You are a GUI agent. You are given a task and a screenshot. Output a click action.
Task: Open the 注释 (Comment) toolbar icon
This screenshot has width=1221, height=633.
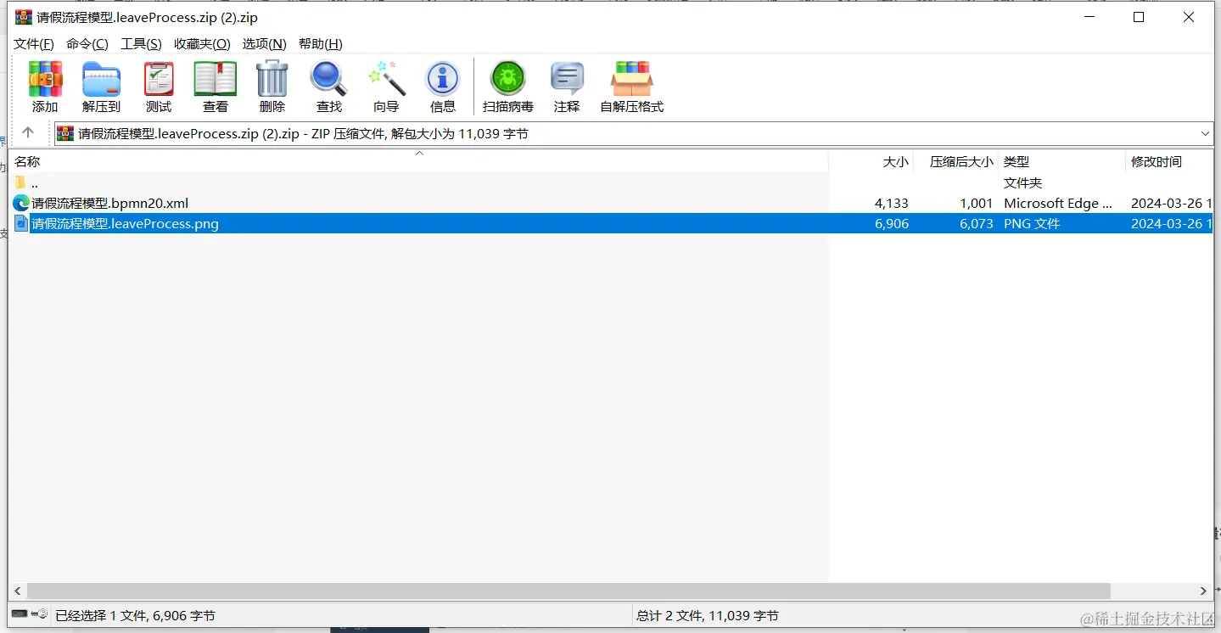coord(567,79)
